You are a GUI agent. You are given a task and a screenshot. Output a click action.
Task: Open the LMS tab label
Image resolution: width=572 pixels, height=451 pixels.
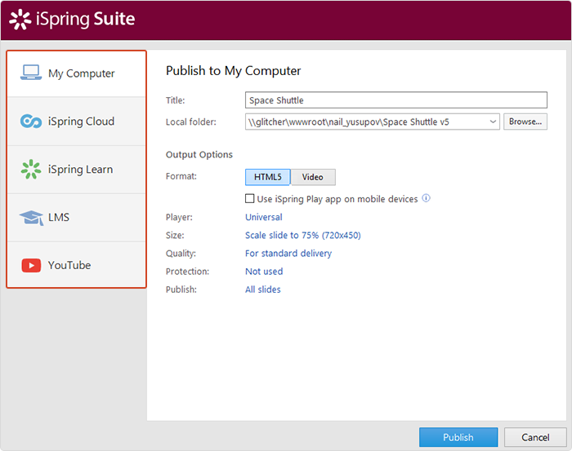click(59, 217)
